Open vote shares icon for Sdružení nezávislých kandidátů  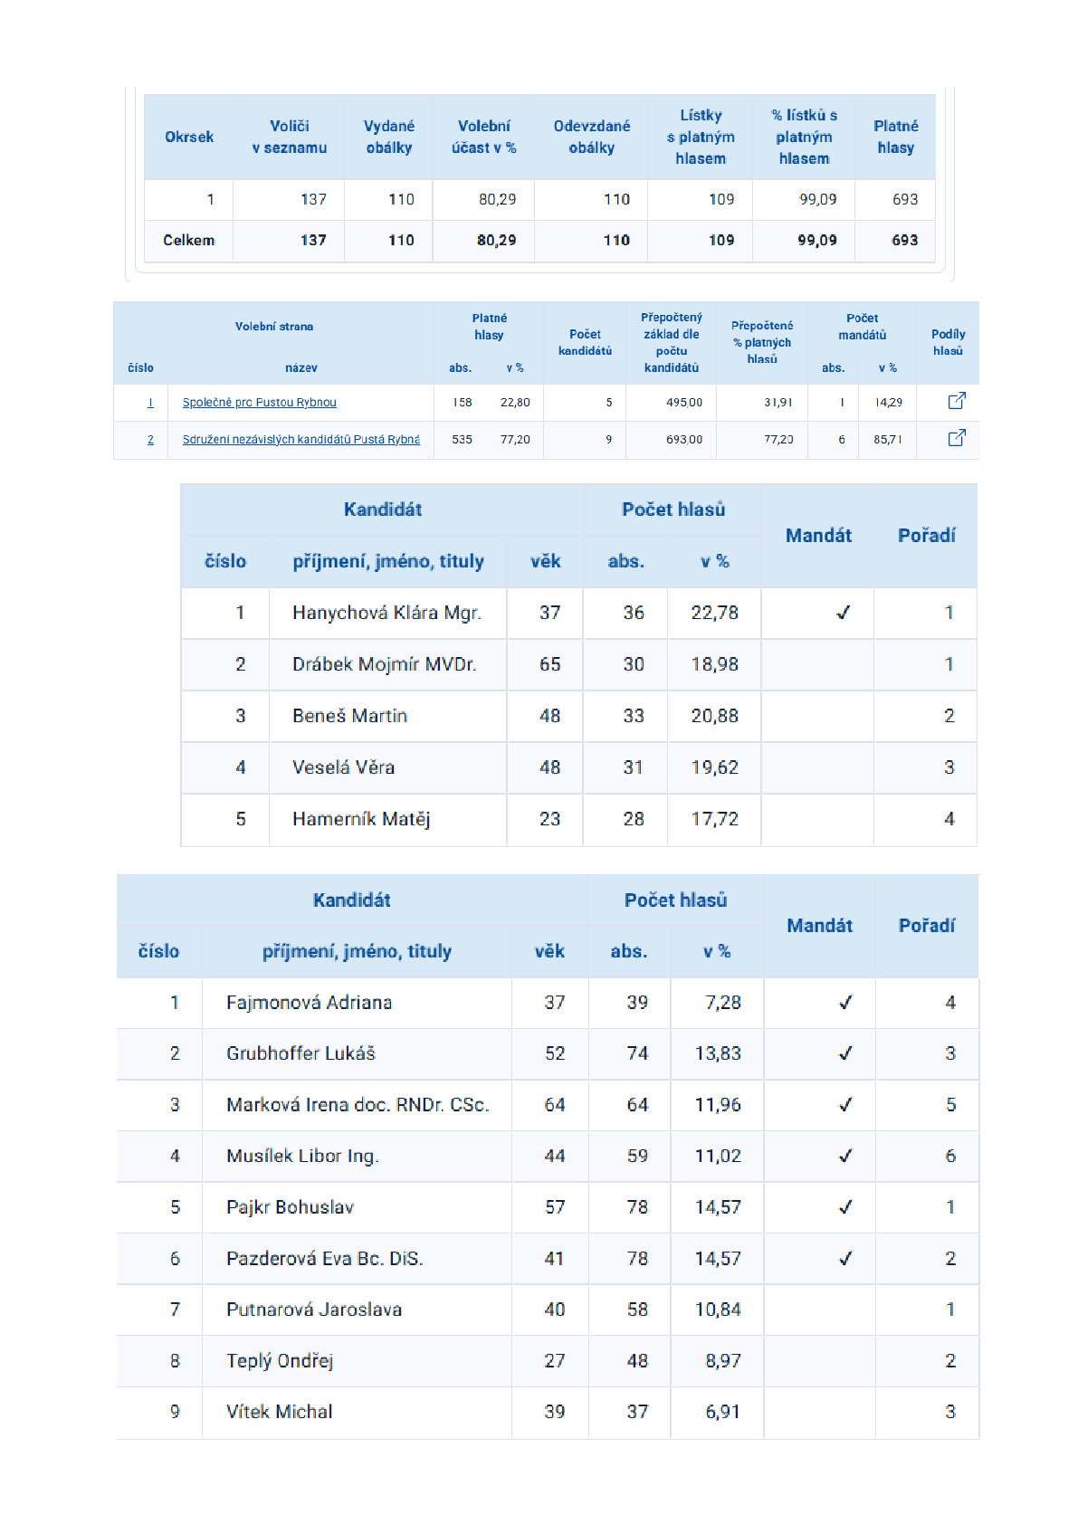tap(956, 438)
